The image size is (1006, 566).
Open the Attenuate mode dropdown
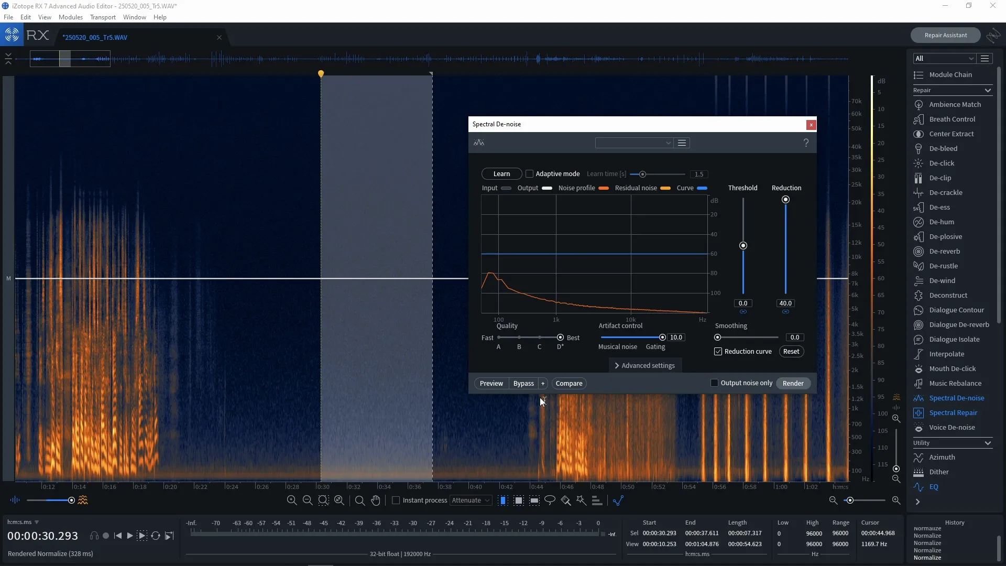coord(471,500)
